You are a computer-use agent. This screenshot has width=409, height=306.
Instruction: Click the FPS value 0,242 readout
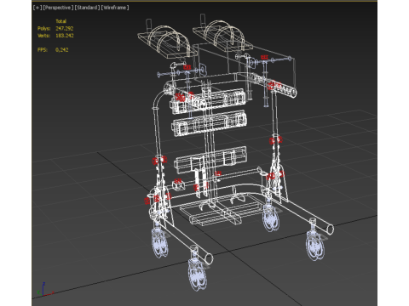(62, 49)
